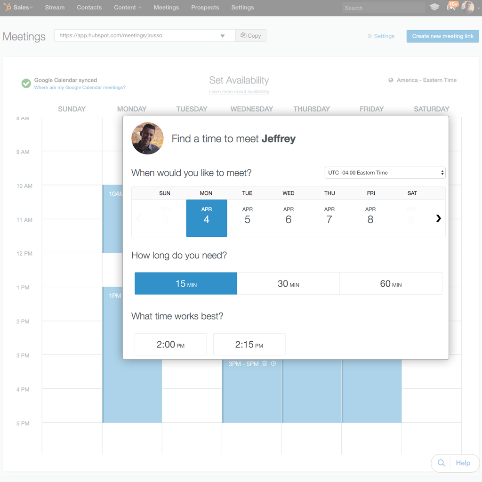The height and width of the screenshot is (482, 482).
Task: Open the Content menu in the navigation bar
Action: pyautogui.click(x=124, y=7)
